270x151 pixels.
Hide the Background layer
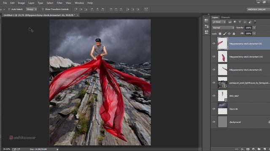pos(214,122)
